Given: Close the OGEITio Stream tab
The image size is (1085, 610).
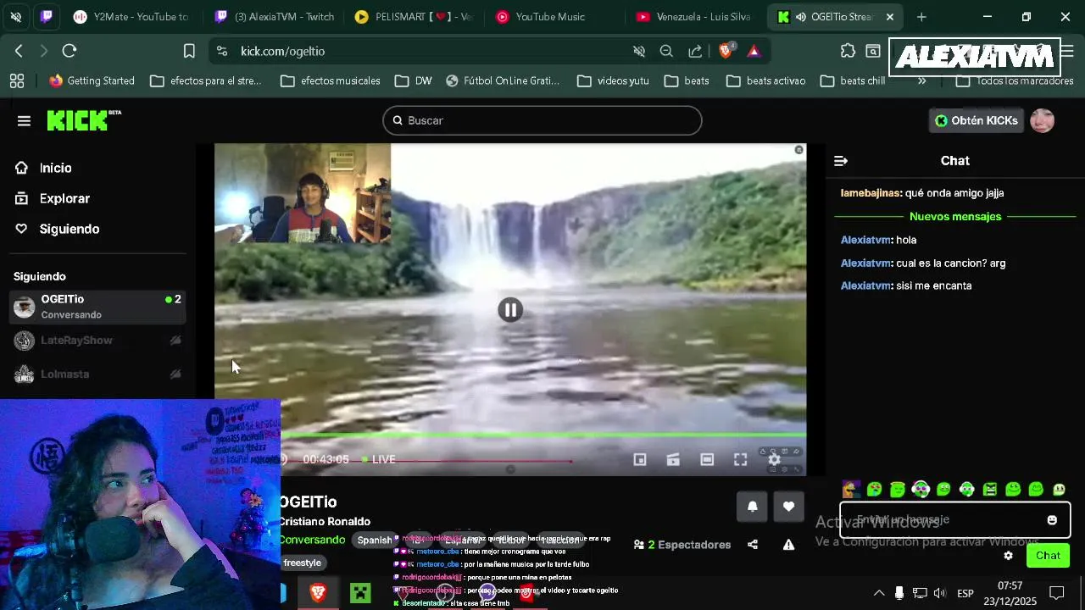Looking at the screenshot, I should pos(889,17).
